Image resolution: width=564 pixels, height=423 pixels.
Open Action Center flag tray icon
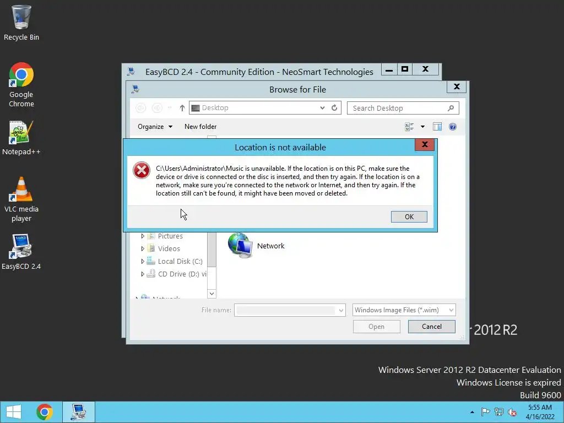point(485,412)
